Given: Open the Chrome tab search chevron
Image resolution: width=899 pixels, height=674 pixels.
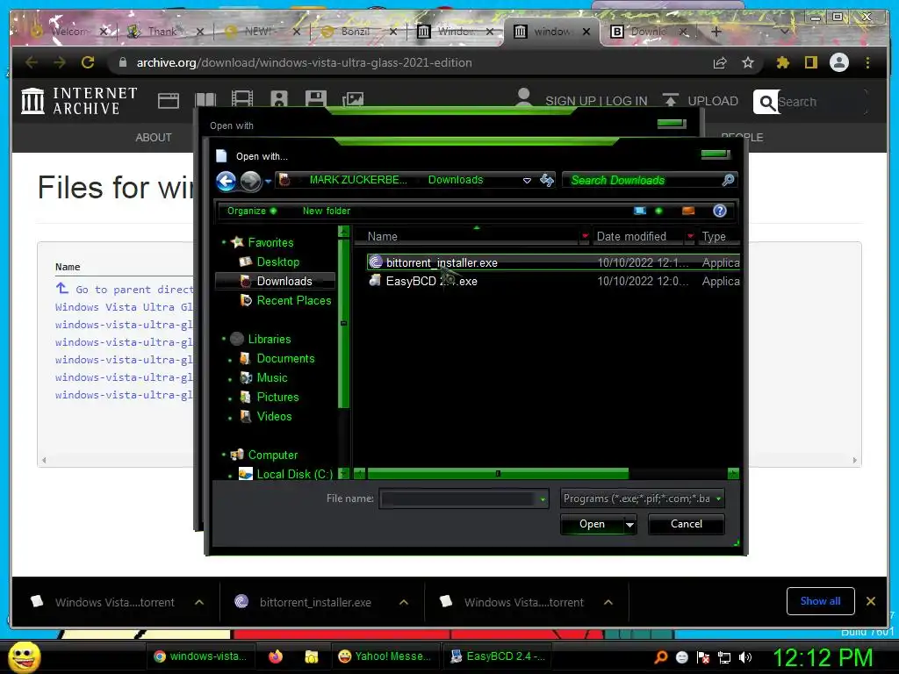Looking at the screenshot, I should click(x=785, y=32).
